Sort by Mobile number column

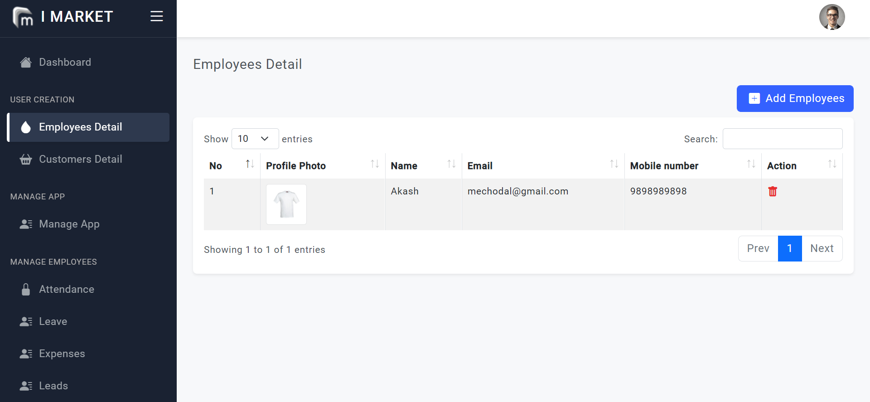point(750,164)
